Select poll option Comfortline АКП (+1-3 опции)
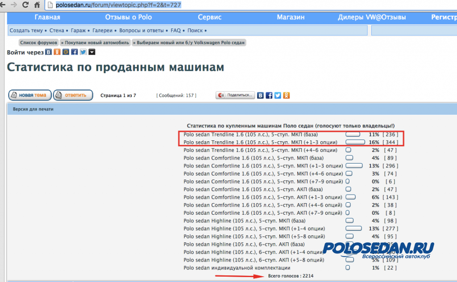This screenshot has width=457, height=282. point(263,197)
